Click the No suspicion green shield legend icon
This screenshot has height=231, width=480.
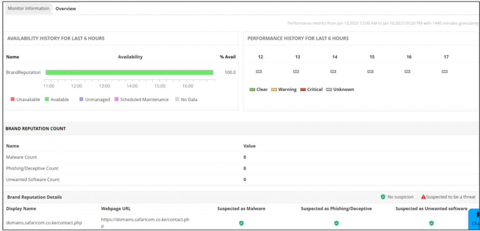point(383,197)
